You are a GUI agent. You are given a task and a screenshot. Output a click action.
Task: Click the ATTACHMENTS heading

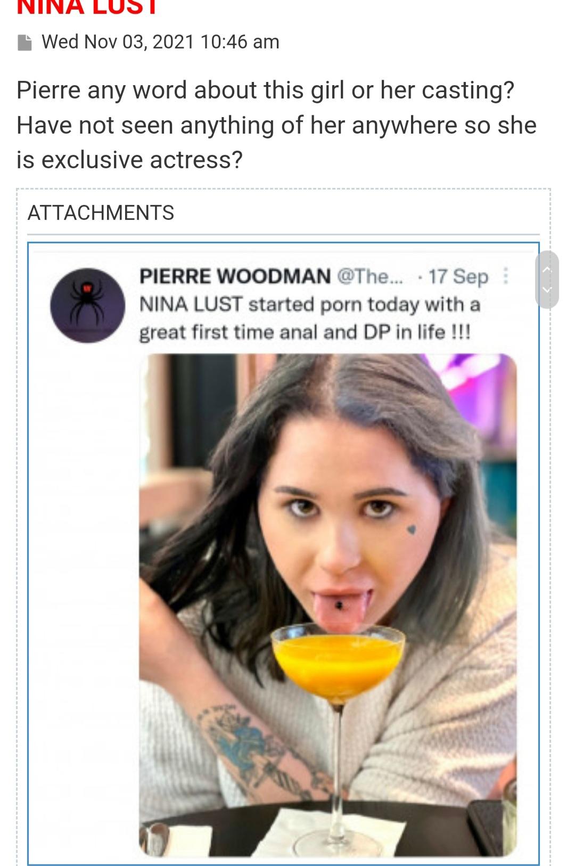101,213
